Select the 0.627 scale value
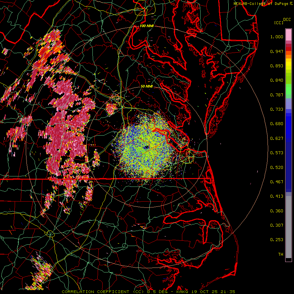The image size is (294, 294). (277, 139)
